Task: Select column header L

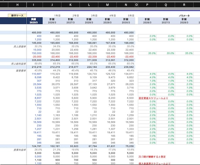Action: (89, 5)
